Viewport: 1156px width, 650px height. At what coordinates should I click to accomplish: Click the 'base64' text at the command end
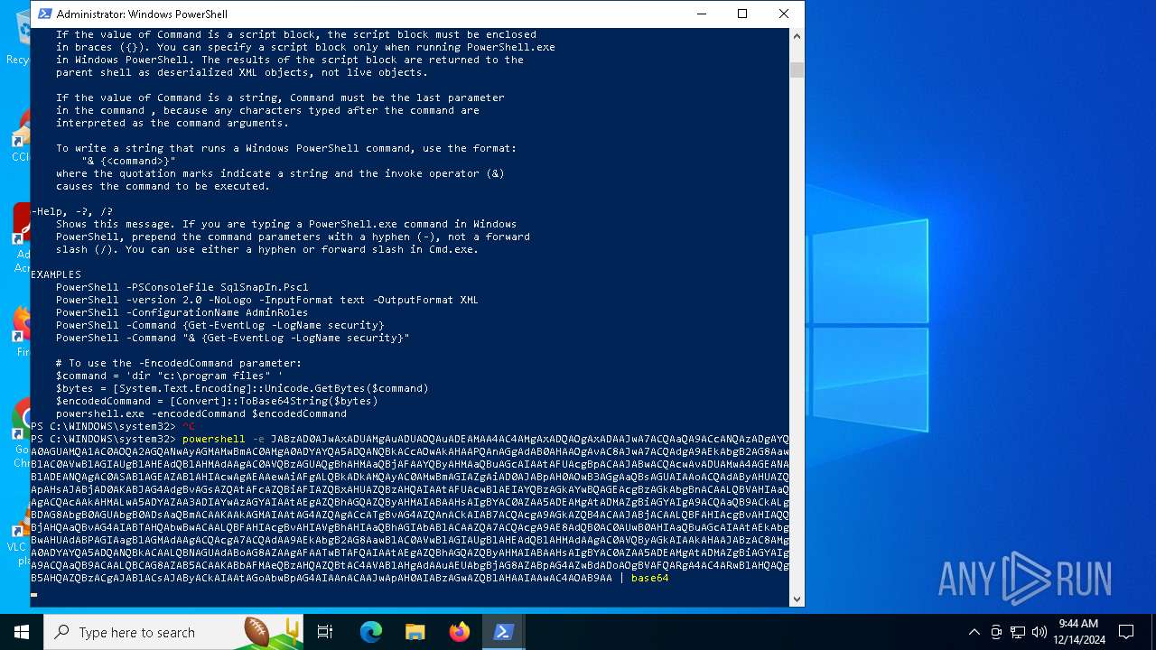click(x=649, y=578)
